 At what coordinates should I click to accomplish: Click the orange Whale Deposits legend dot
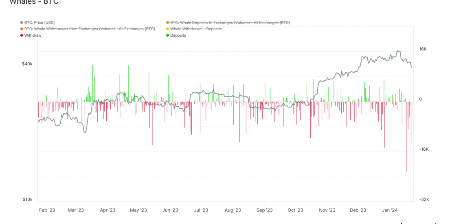(167, 22)
